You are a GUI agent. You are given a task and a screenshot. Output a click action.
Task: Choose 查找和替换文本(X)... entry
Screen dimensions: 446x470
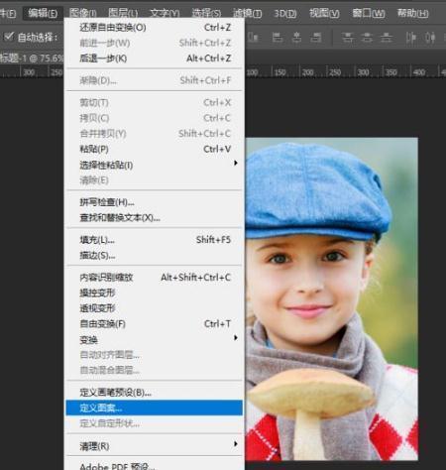tap(155, 217)
